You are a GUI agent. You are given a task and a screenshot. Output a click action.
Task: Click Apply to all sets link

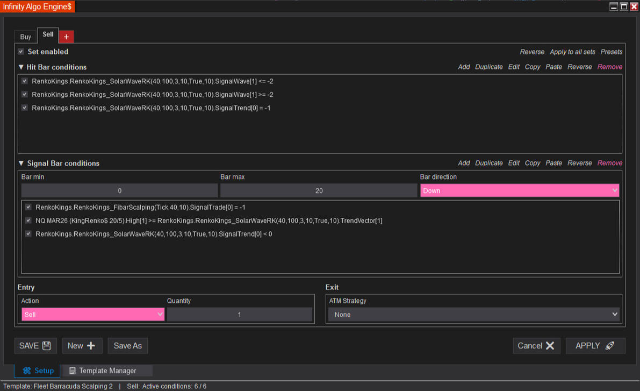pos(572,52)
